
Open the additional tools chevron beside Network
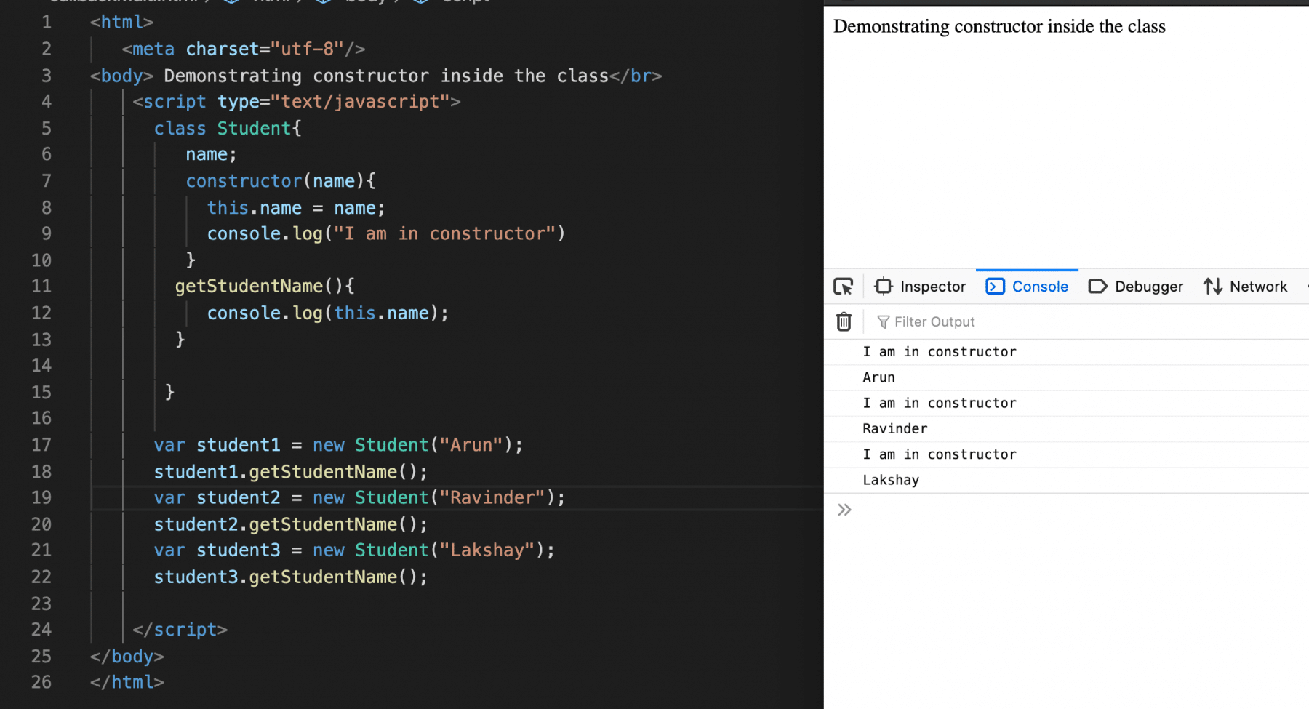pos(1304,286)
